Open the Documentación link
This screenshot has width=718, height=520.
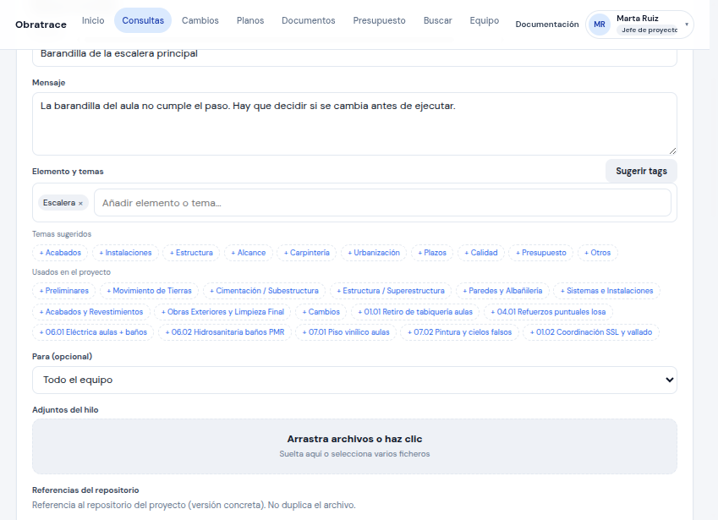coord(546,25)
